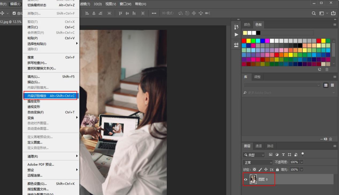Open 查找和替换文本(X)...
Screen dimensions: 339x195
[x=51, y=68]
